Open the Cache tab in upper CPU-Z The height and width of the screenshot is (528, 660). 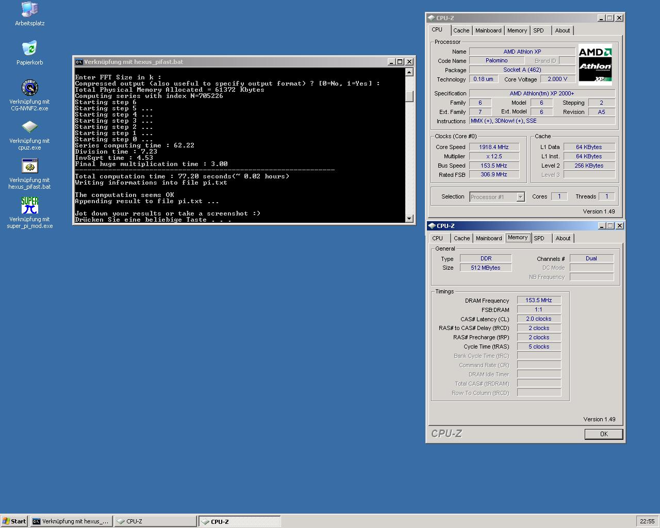[461, 30]
